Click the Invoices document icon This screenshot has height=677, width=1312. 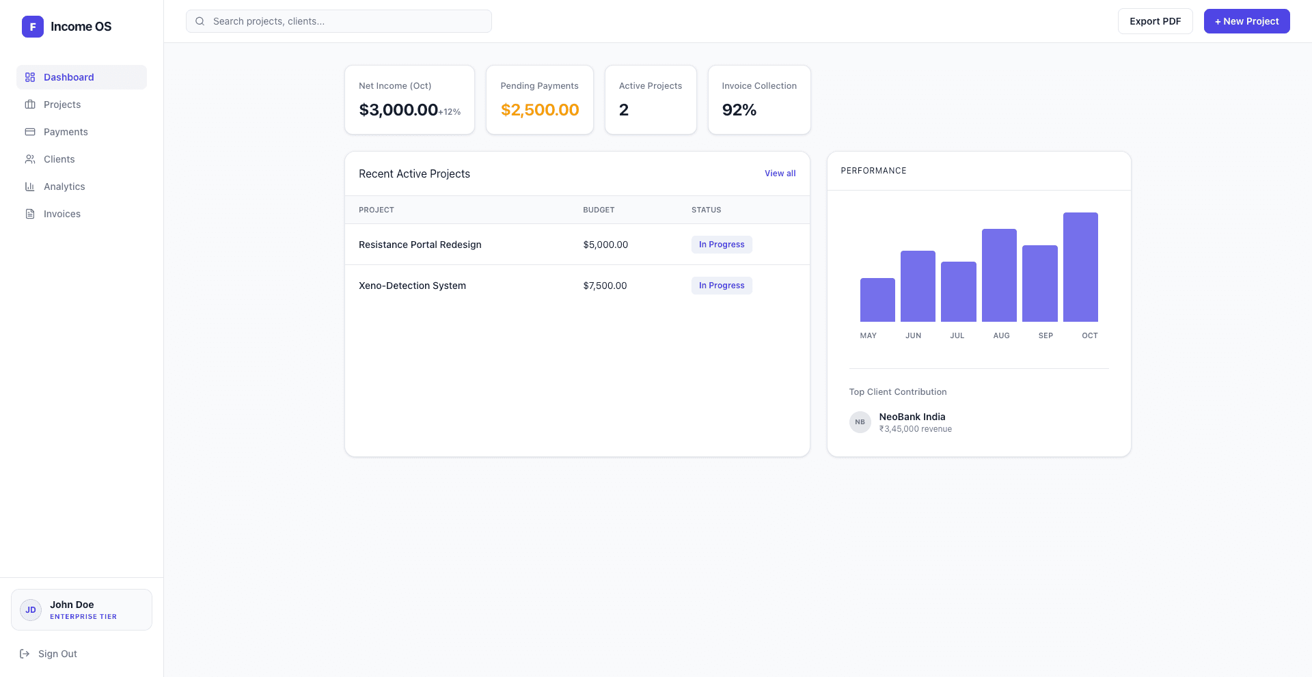pyautogui.click(x=30, y=214)
